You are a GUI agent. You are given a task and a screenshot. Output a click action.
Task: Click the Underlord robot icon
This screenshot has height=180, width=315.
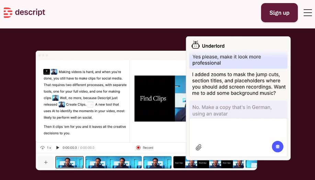(195, 45)
